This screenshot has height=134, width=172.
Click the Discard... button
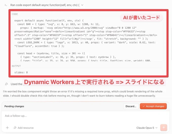coord(131,106)
